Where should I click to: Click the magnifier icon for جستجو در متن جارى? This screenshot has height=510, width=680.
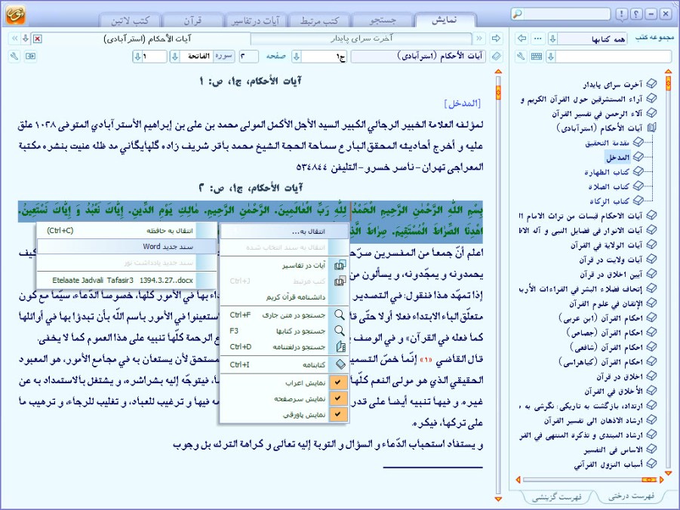click(x=340, y=315)
